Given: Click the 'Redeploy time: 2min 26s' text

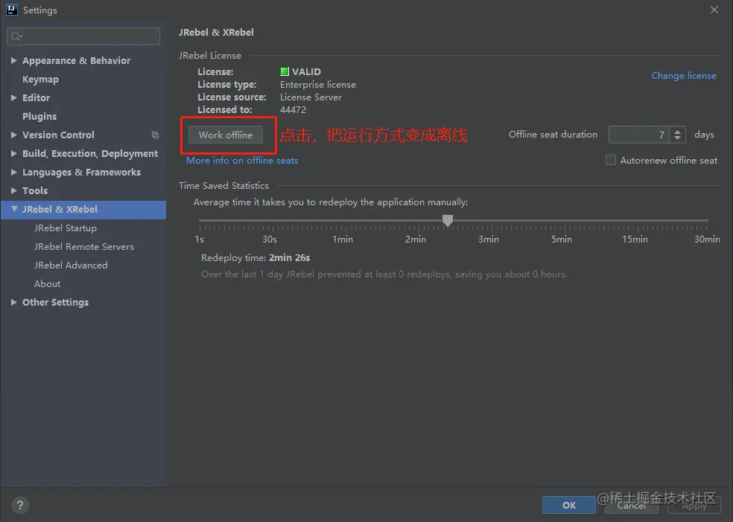Looking at the screenshot, I should pyautogui.click(x=256, y=257).
